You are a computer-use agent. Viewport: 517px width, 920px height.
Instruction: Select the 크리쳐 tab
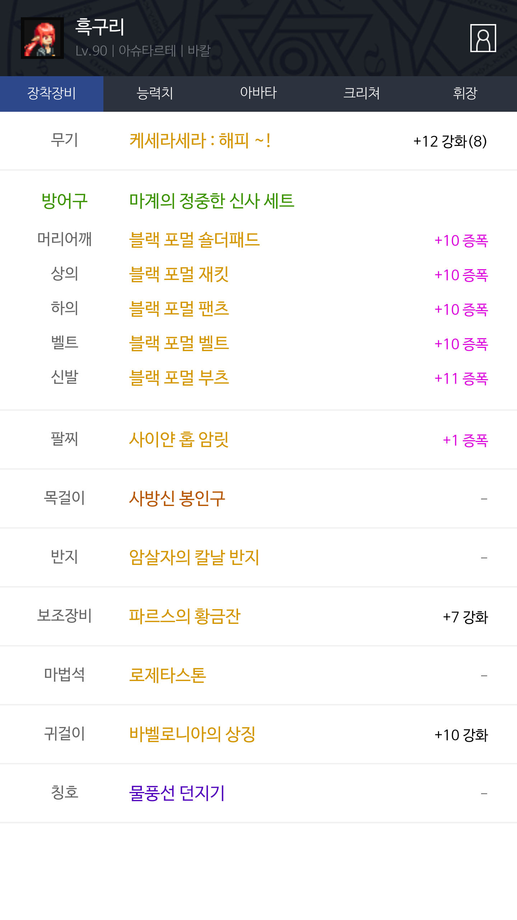[x=362, y=93]
